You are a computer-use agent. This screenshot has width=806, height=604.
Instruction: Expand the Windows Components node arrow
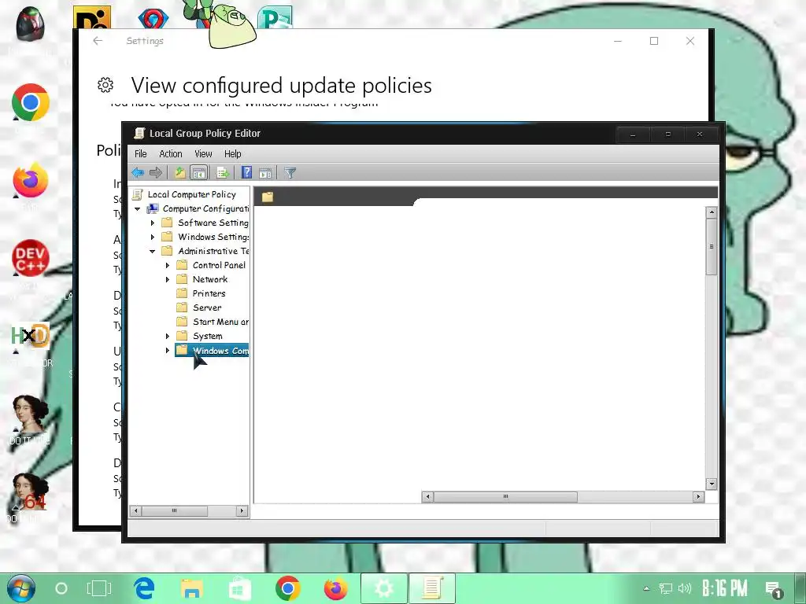click(167, 350)
